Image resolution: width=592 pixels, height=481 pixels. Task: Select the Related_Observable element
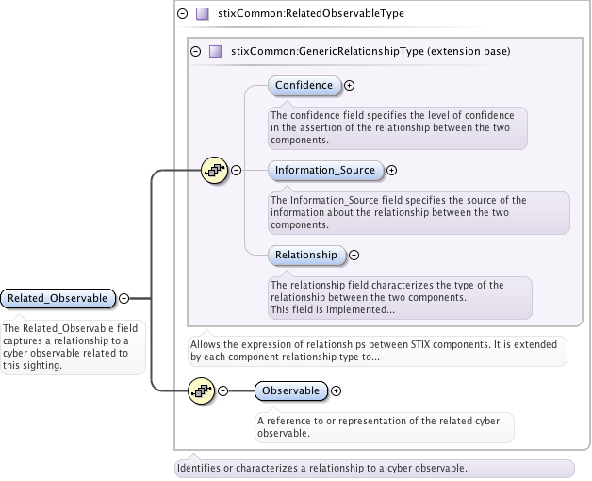coord(58,299)
